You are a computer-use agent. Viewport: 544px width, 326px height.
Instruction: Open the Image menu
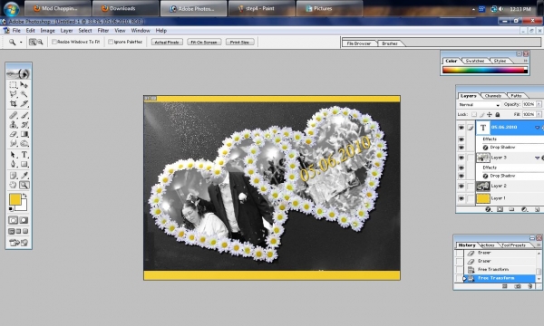pyautogui.click(x=47, y=31)
